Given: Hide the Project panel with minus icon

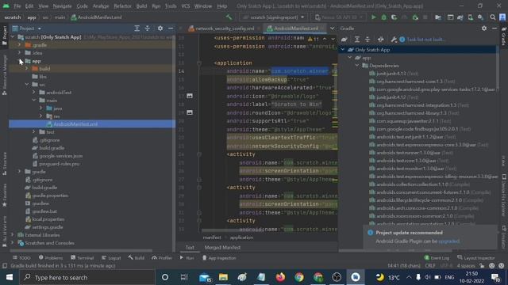Looking at the screenshot, I should pos(171,28).
